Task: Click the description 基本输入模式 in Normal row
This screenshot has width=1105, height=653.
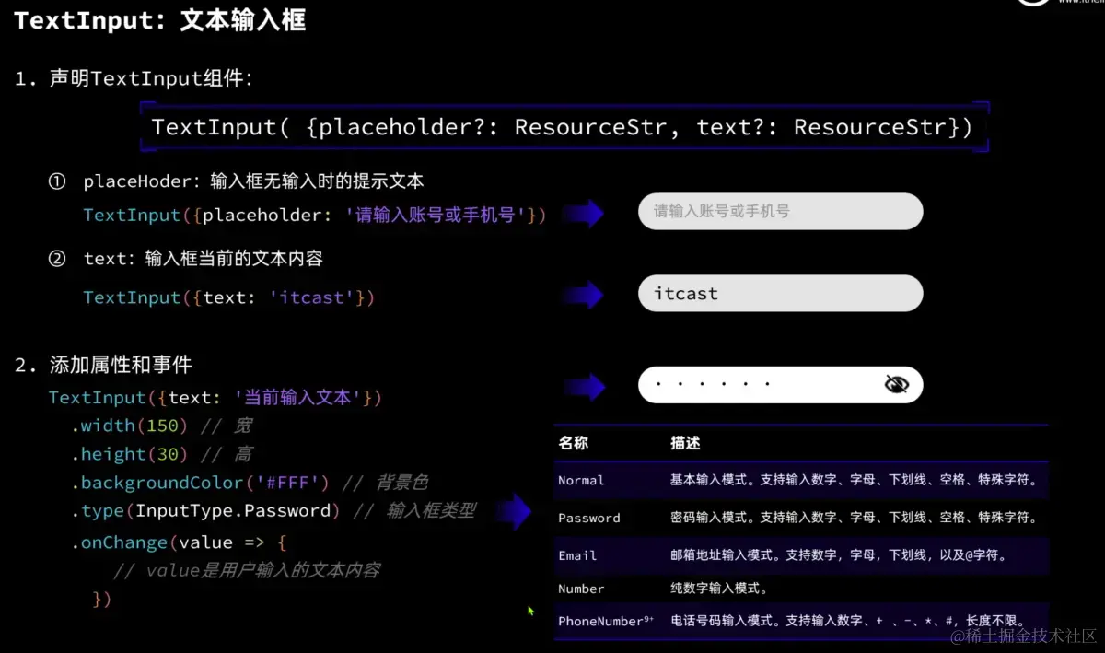Action: pyautogui.click(x=854, y=480)
